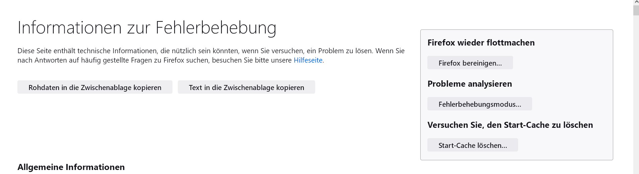Click the description line starting 'nach Antworten'
Screen dimensions: 639x174
tap(154, 60)
